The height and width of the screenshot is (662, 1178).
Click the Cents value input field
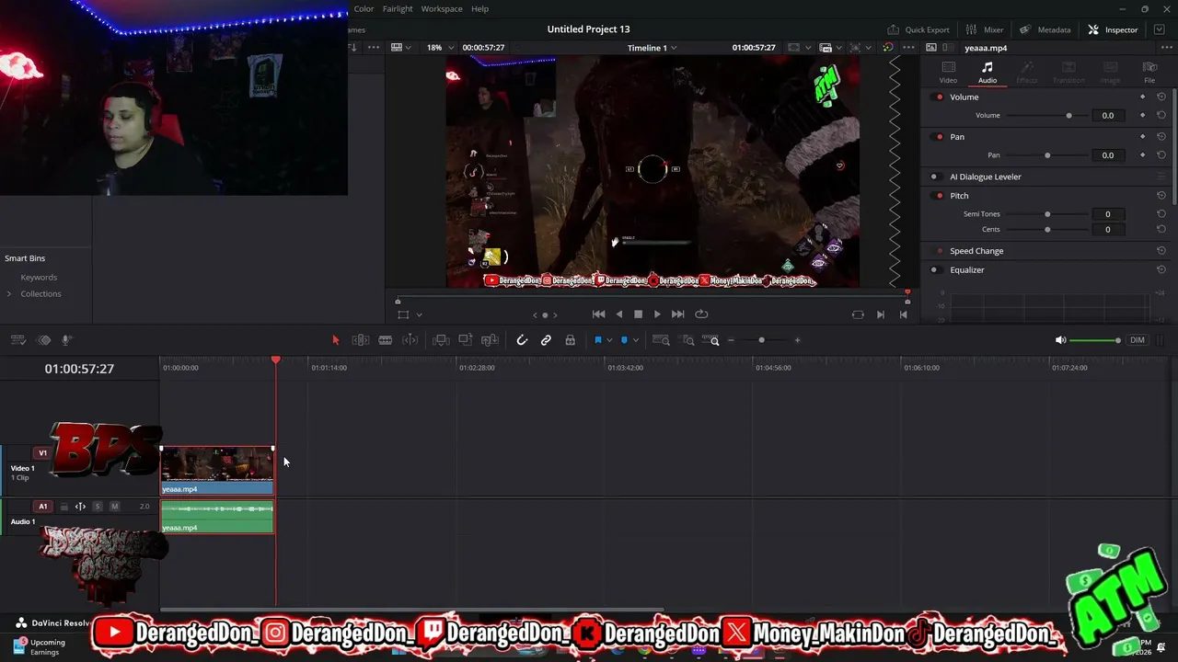click(1108, 230)
